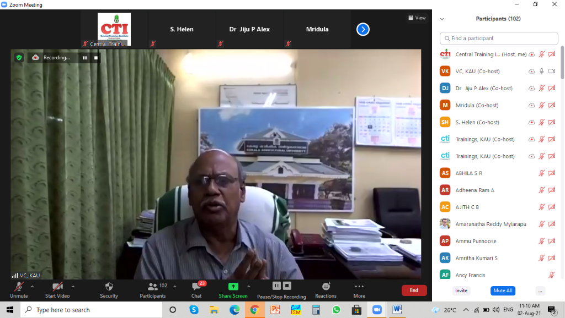Toggle mute icon for Dr Jiju P Alex
This screenshot has width=565, height=318.
542,89
